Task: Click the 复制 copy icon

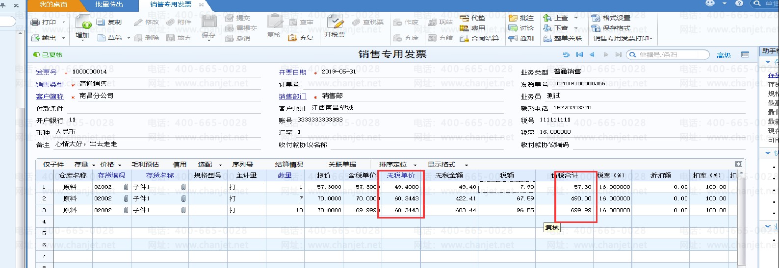Action: click(101, 22)
